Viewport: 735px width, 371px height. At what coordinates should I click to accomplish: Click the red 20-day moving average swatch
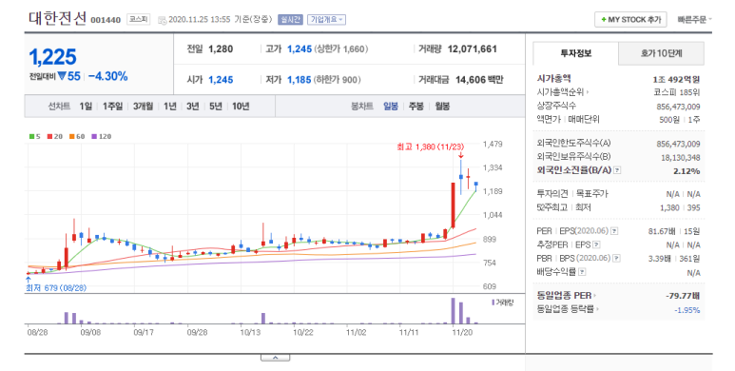tap(49, 136)
